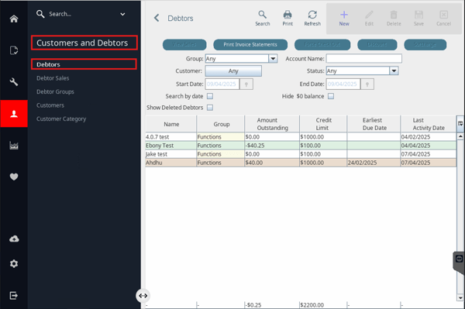Click the -$40.25 outstanding amount cell

click(x=272, y=146)
